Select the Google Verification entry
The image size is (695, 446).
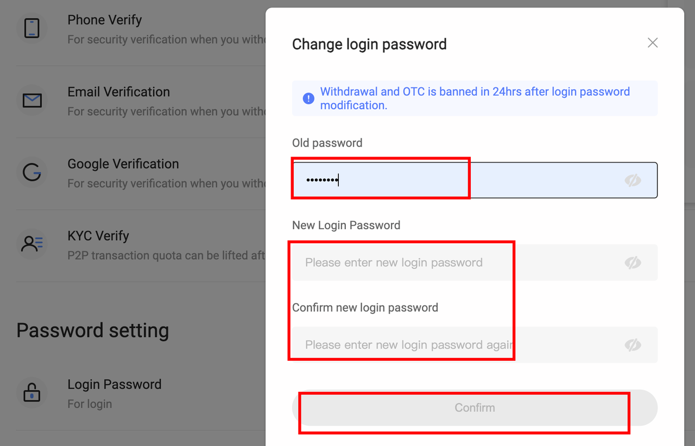(x=123, y=164)
